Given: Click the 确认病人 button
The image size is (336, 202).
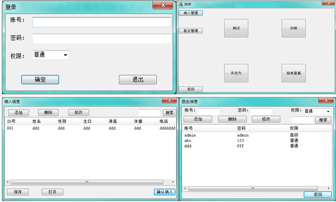Looking at the screenshot, I should pyautogui.click(x=164, y=192).
